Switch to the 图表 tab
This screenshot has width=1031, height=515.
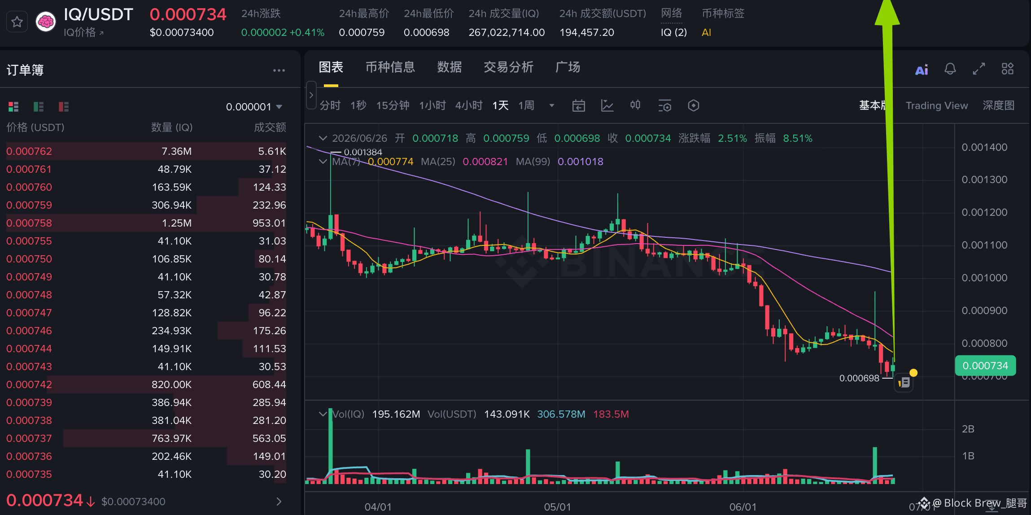[x=331, y=67]
